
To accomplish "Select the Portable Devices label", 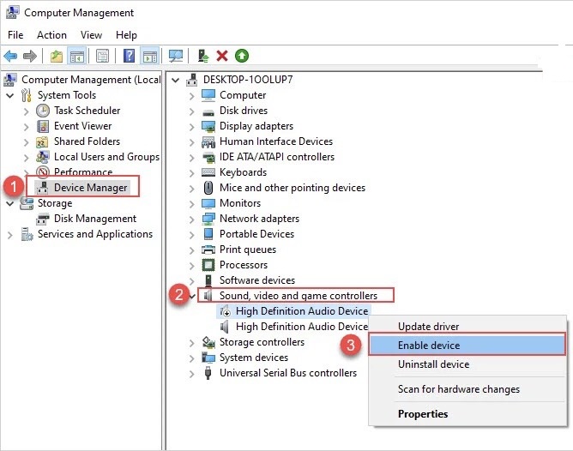I will tap(256, 234).
